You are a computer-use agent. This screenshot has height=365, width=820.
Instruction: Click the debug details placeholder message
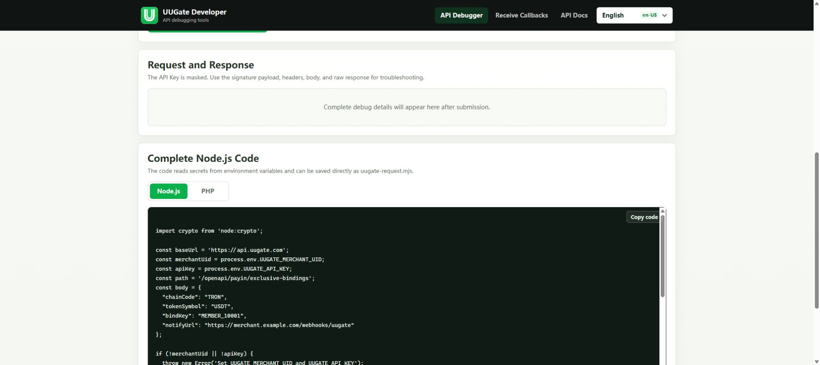tap(407, 107)
